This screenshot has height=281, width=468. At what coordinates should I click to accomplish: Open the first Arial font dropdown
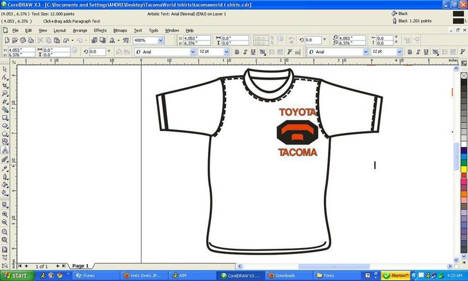point(193,52)
